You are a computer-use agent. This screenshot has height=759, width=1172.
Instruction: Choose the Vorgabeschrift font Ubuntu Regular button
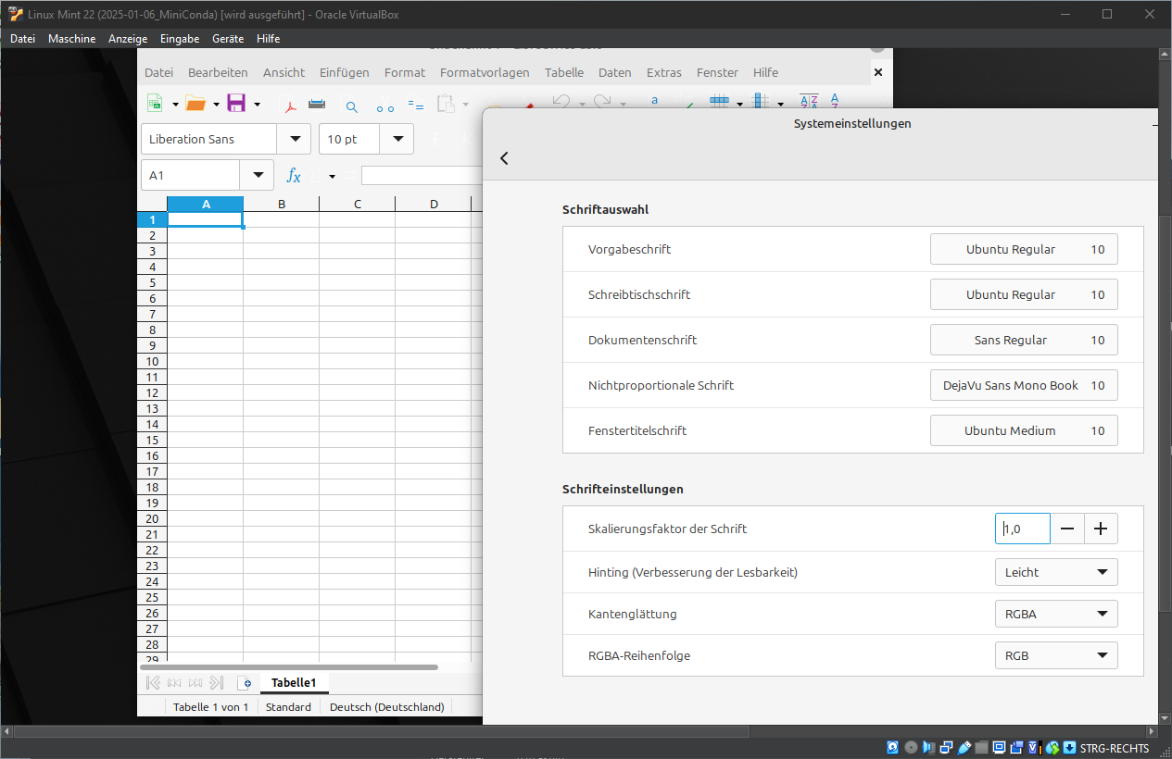[x=1024, y=249]
